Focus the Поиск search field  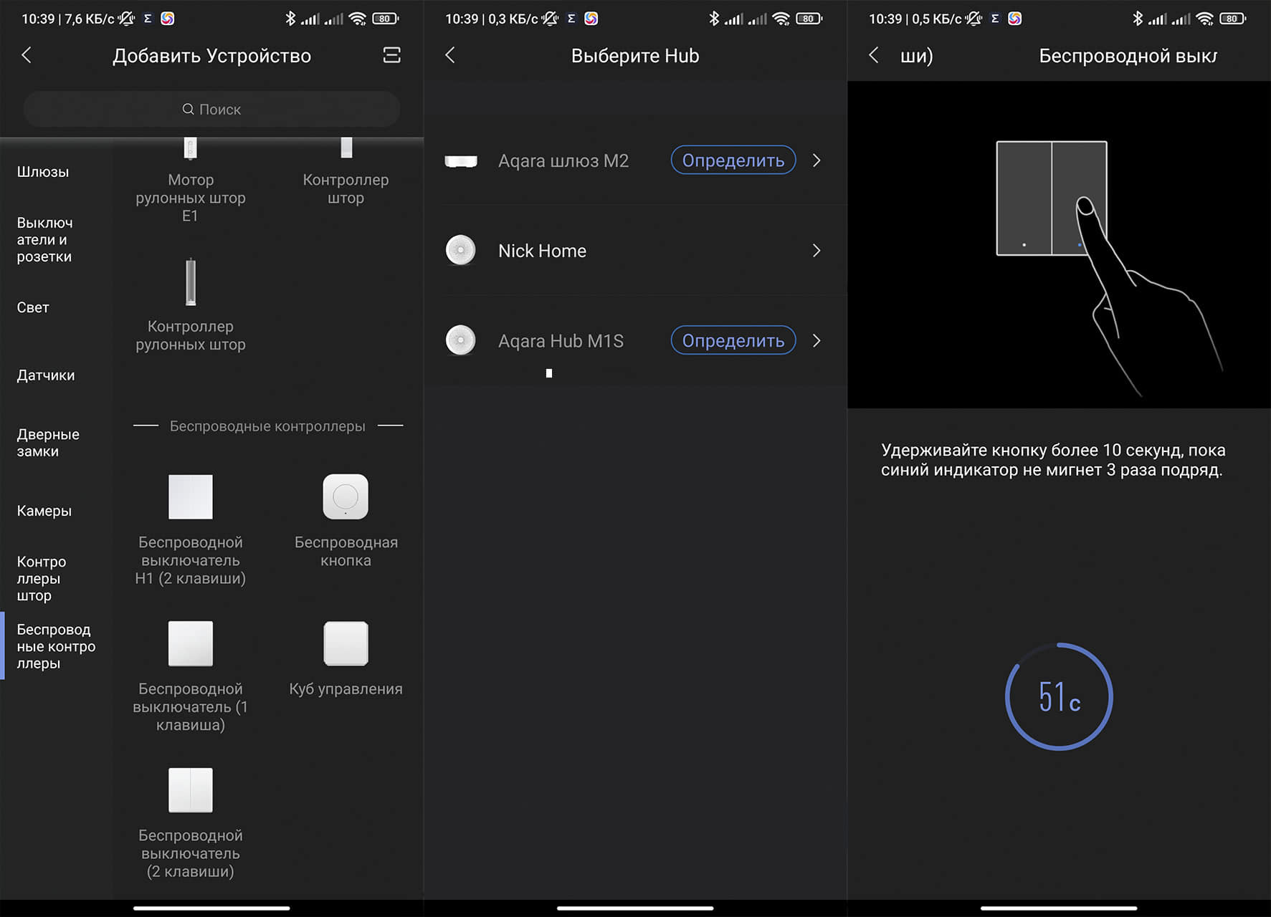[211, 110]
